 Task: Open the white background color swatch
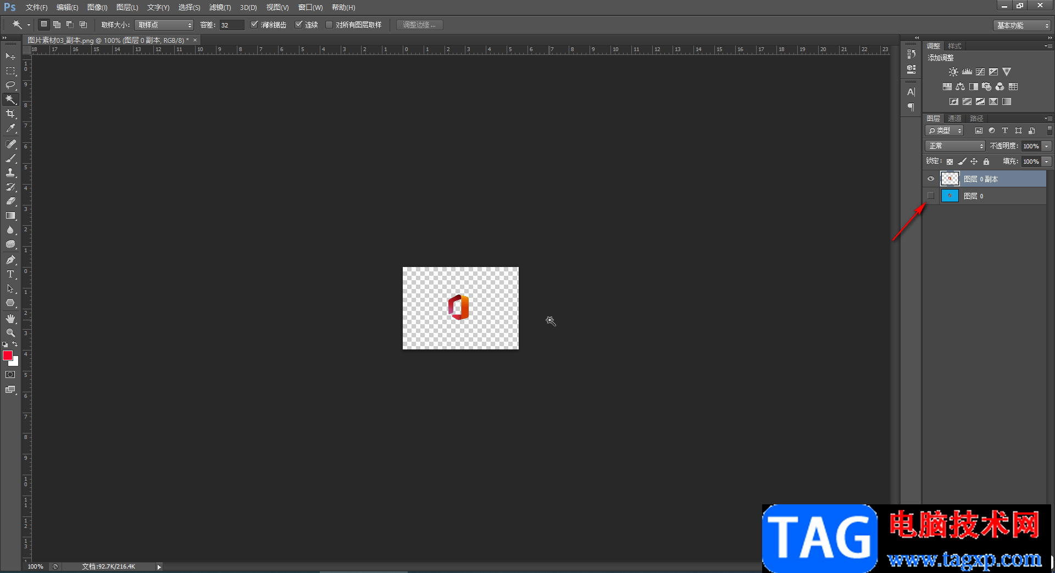click(x=15, y=362)
